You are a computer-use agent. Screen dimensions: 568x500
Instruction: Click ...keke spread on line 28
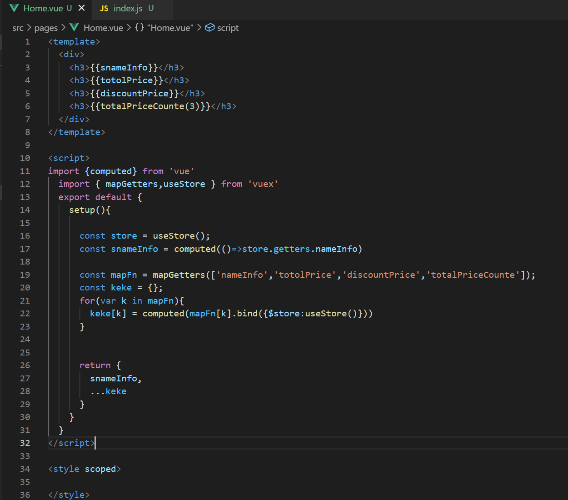click(x=108, y=391)
